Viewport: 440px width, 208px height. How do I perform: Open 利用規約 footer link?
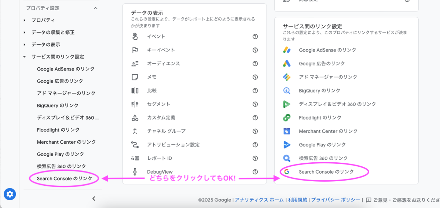(x=297, y=200)
